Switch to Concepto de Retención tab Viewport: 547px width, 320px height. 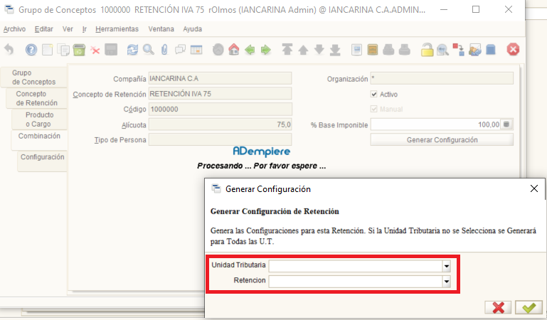[x=36, y=98]
